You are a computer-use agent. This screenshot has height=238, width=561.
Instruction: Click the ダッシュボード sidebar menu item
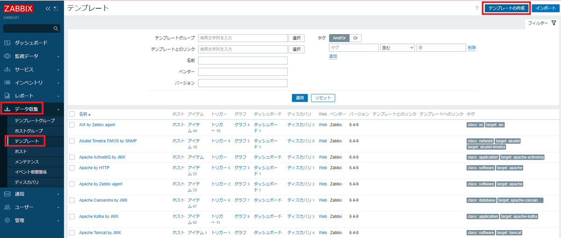pyautogui.click(x=31, y=43)
